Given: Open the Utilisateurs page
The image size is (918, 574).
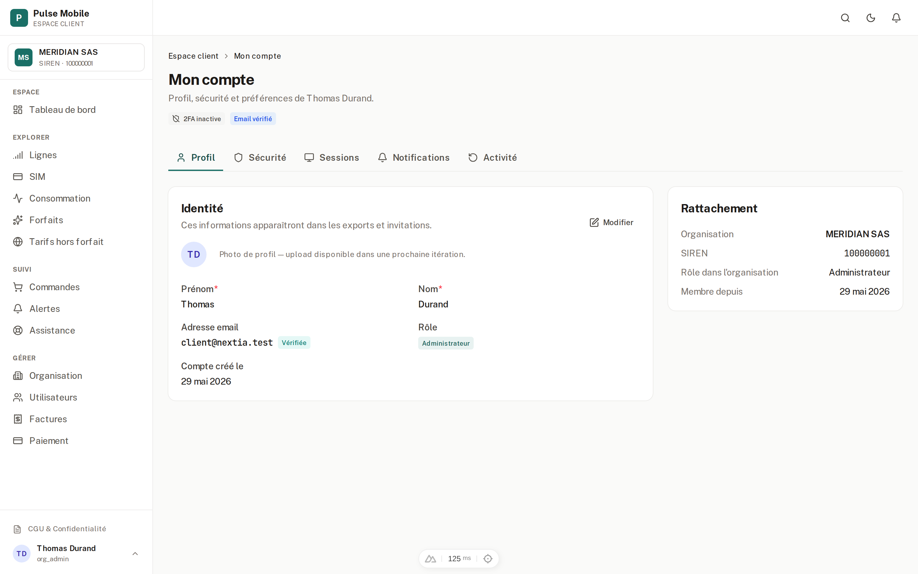Looking at the screenshot, I should (x=76, y=397).
